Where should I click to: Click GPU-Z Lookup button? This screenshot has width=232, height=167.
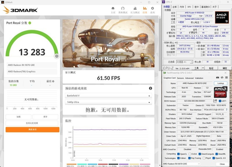point(220,83)
